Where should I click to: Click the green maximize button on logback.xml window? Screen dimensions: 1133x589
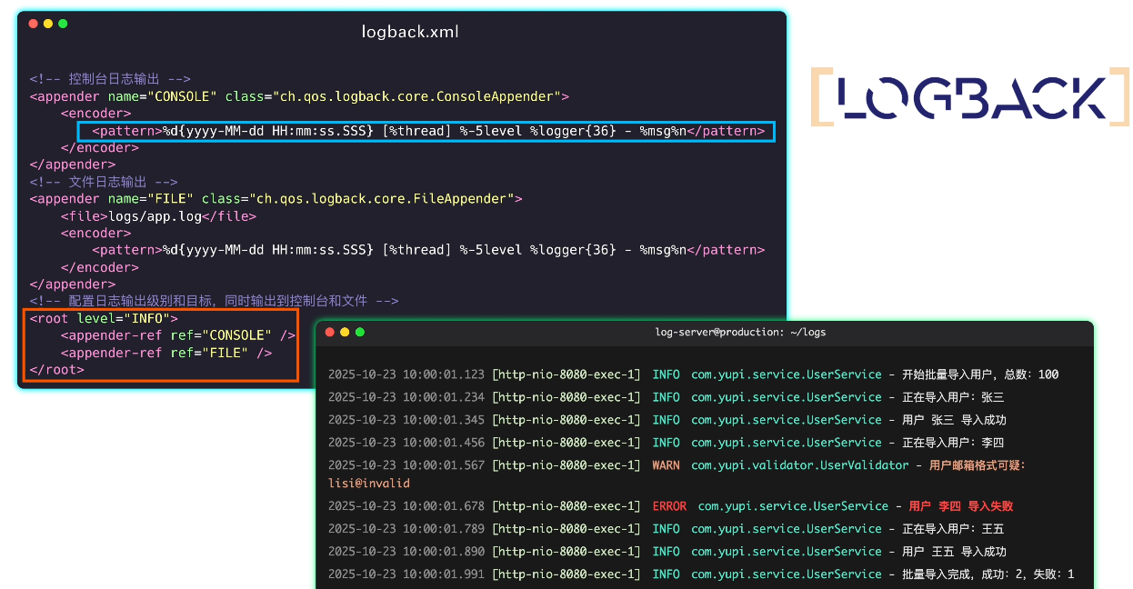tap(63, 24)
